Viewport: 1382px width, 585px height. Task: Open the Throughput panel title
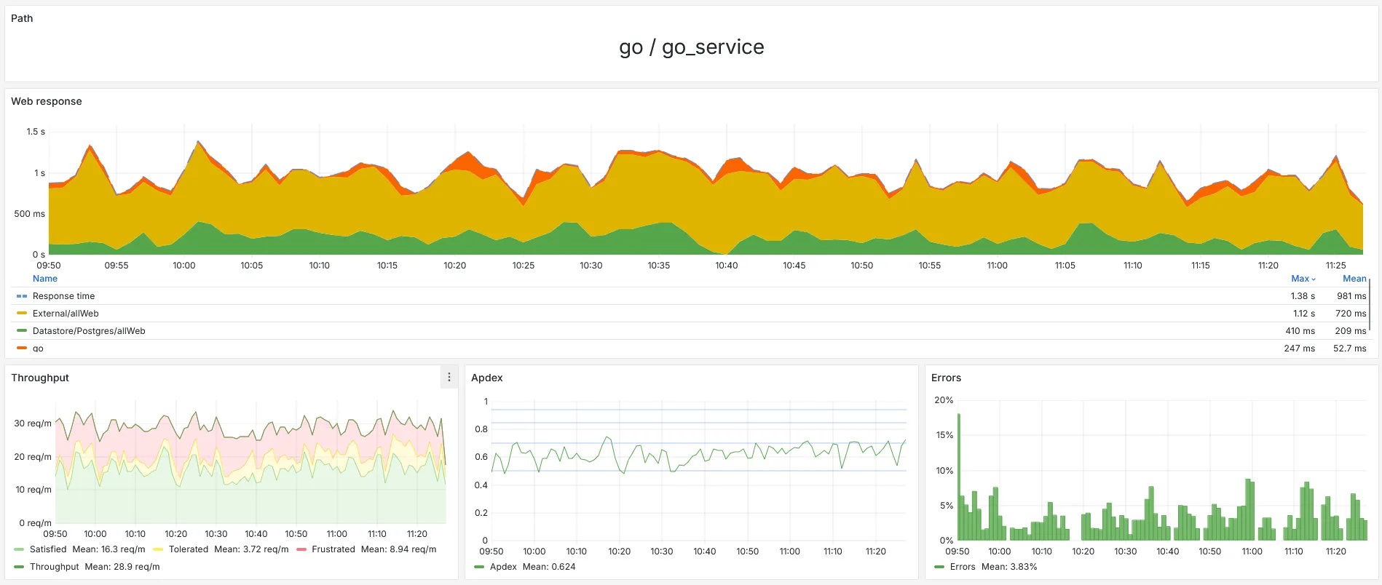40,378
